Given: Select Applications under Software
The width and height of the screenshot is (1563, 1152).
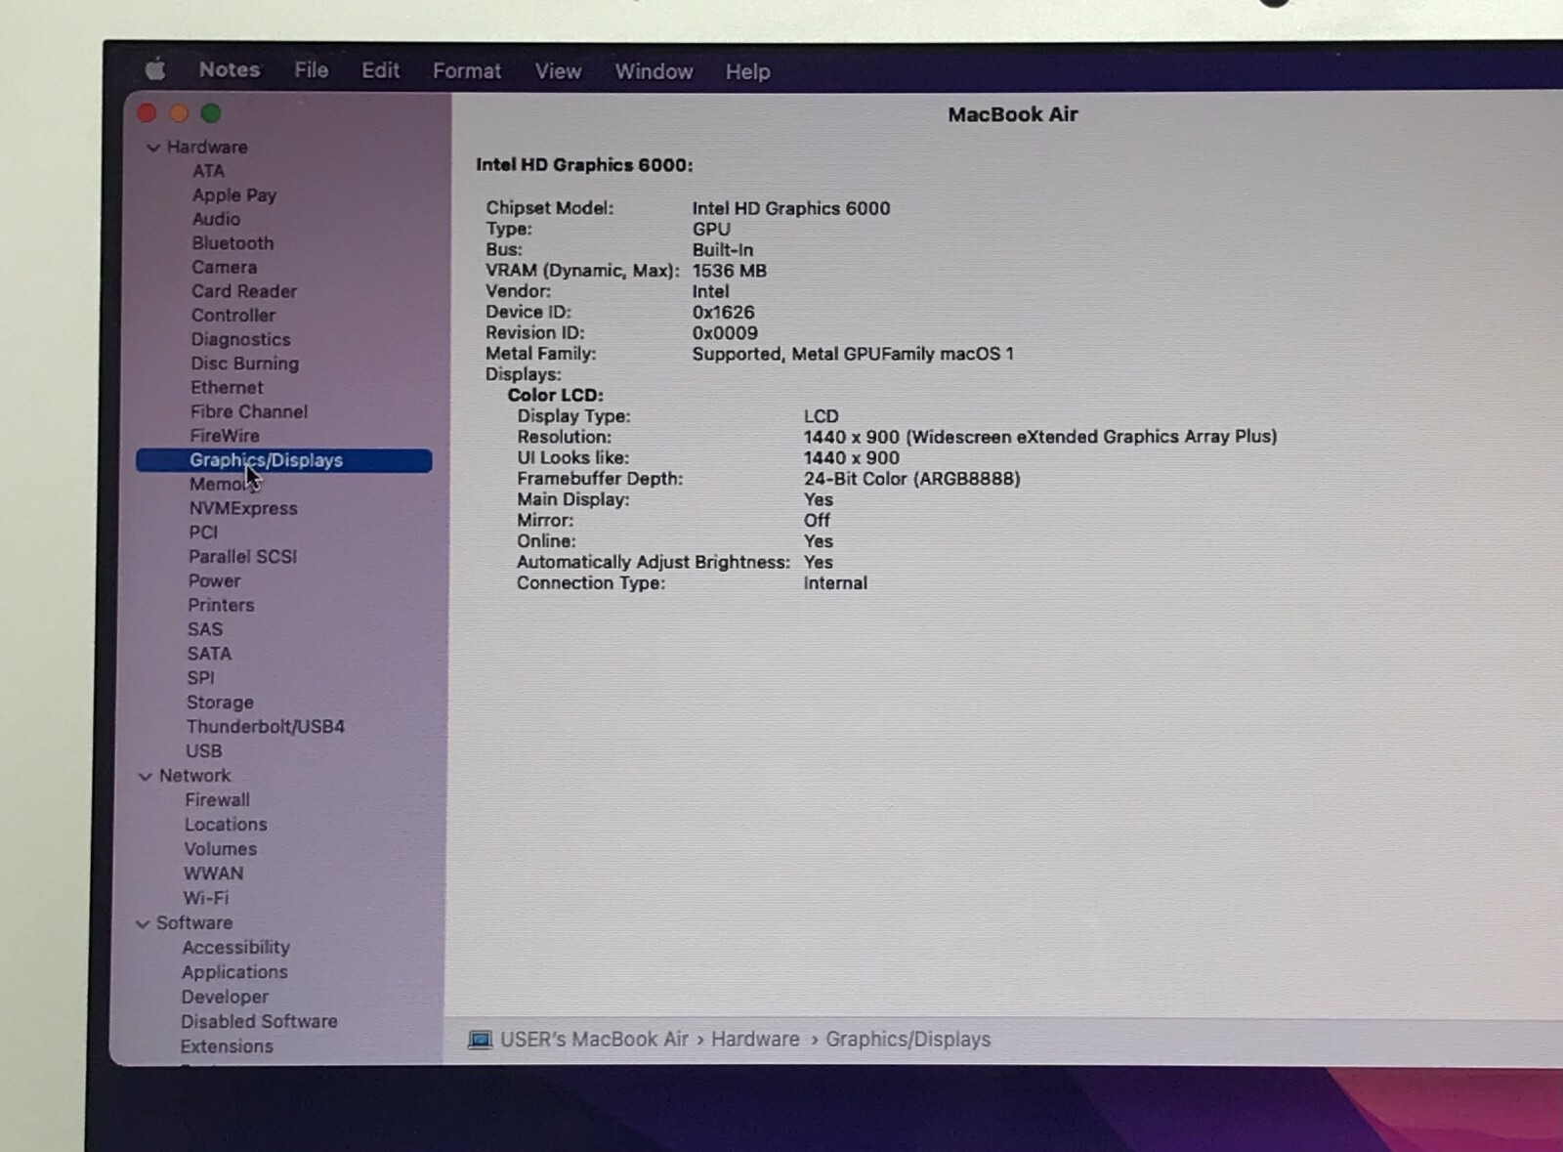Looking at the screenshot, I should point(234,972).
